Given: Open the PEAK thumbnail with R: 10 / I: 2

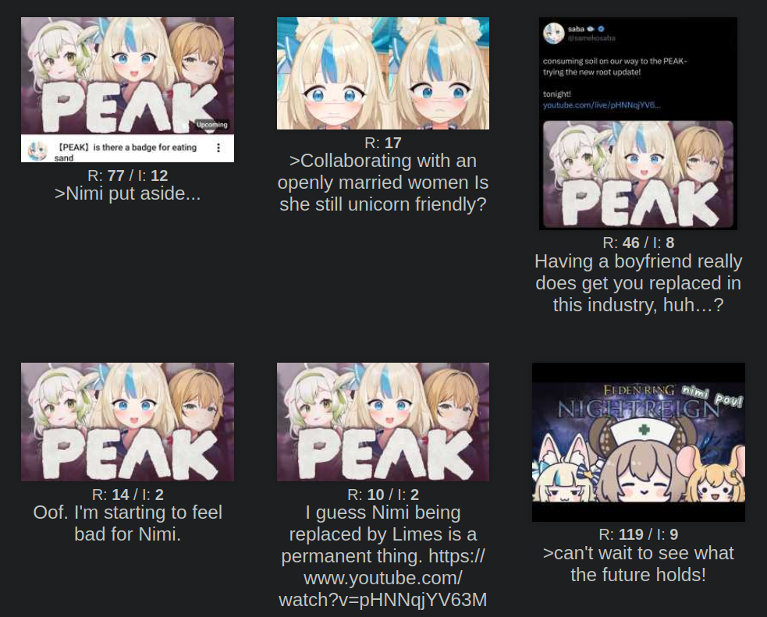Looking at the screenshot, I should pyautogui.click(x=383, y=421).
